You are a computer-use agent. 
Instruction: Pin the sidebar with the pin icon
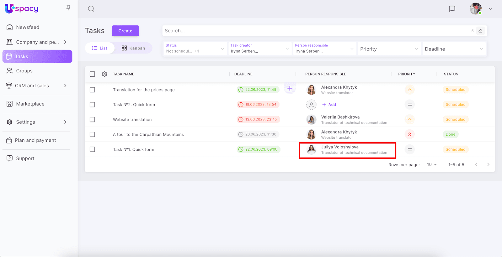[68, 8]
